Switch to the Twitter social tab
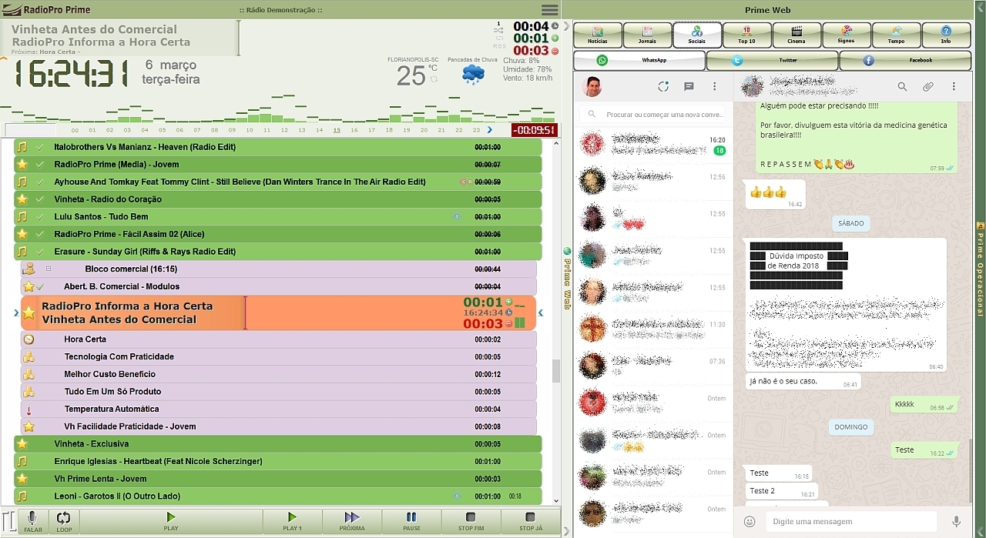986x538 pixels. [772, 60]
